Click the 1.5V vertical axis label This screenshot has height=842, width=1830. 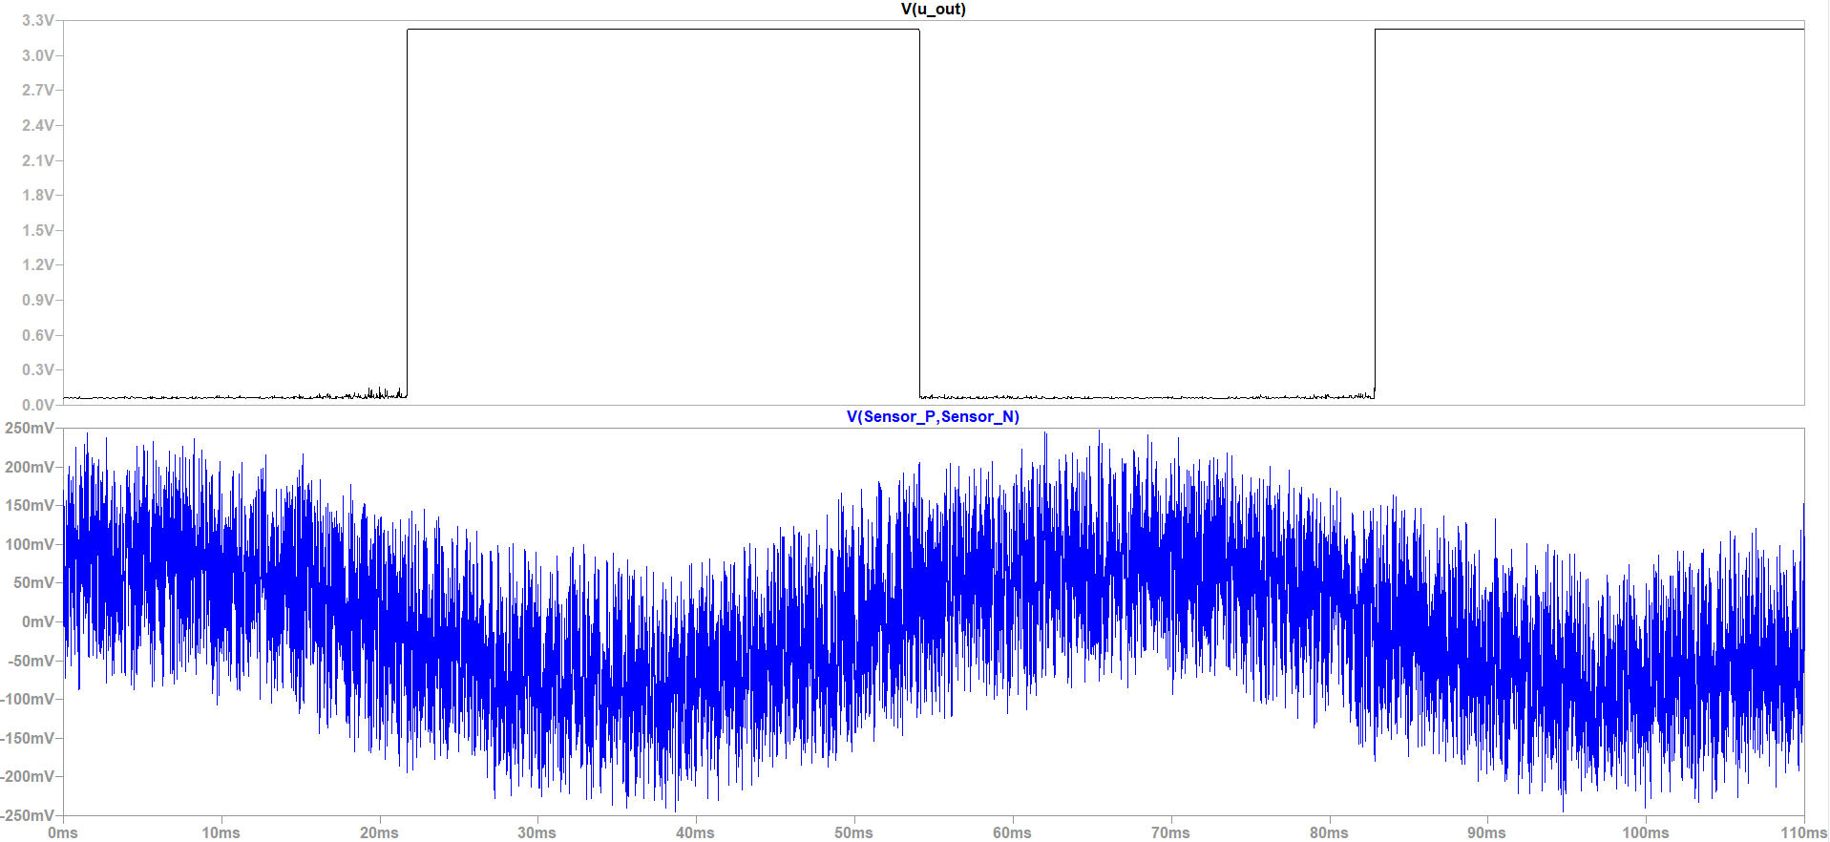(38, 230)
